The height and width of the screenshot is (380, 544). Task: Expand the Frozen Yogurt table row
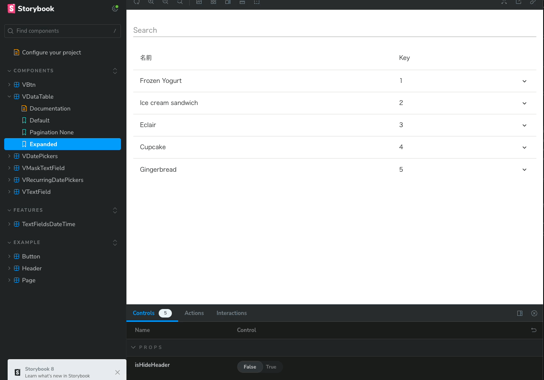pyautogui.click(x=524, y=81)
